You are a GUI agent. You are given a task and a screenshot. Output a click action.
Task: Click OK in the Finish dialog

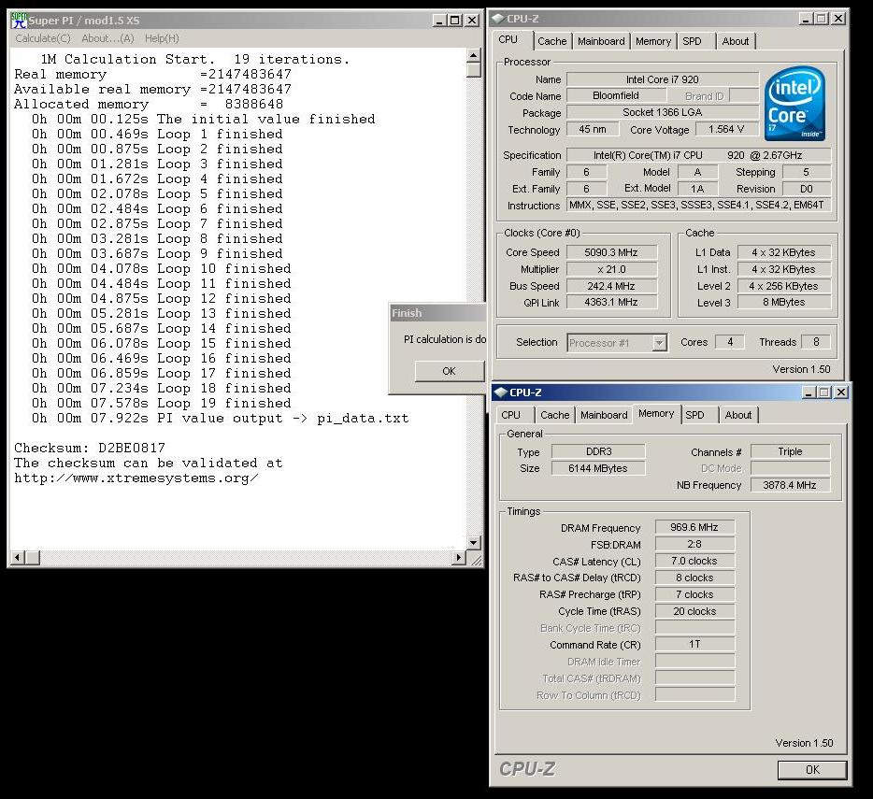click(x=450, y=371)
